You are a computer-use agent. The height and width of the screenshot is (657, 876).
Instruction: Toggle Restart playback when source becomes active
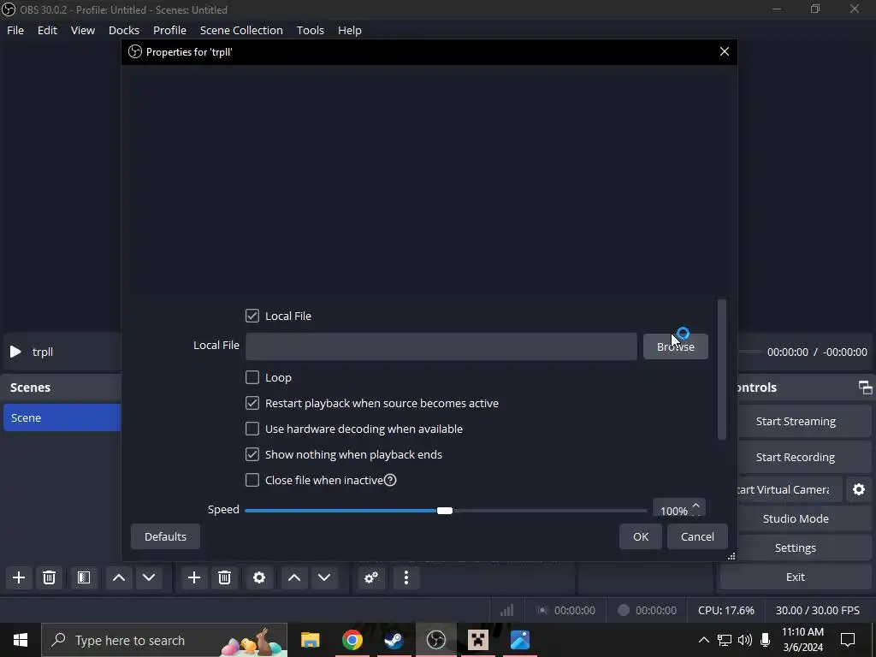click(x=252, y=403)
